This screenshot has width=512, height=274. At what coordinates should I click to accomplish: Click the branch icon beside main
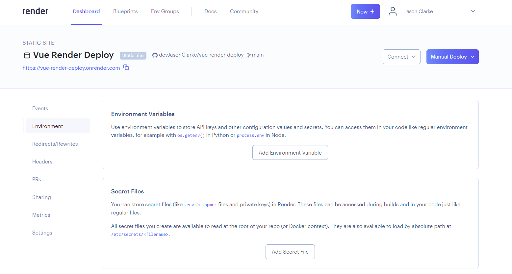pyautogui.click(x=249, y=55)
